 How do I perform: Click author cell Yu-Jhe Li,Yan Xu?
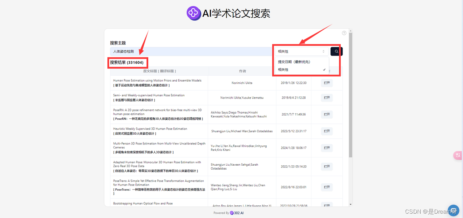(x=239, y=148)
